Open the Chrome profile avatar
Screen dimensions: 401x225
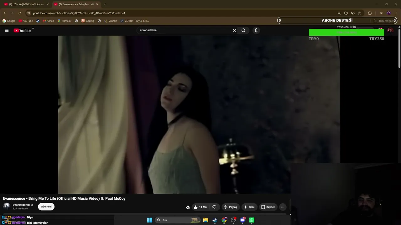tap(389, 13)
